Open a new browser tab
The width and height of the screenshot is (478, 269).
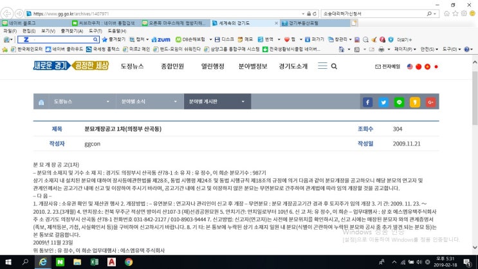354,23
